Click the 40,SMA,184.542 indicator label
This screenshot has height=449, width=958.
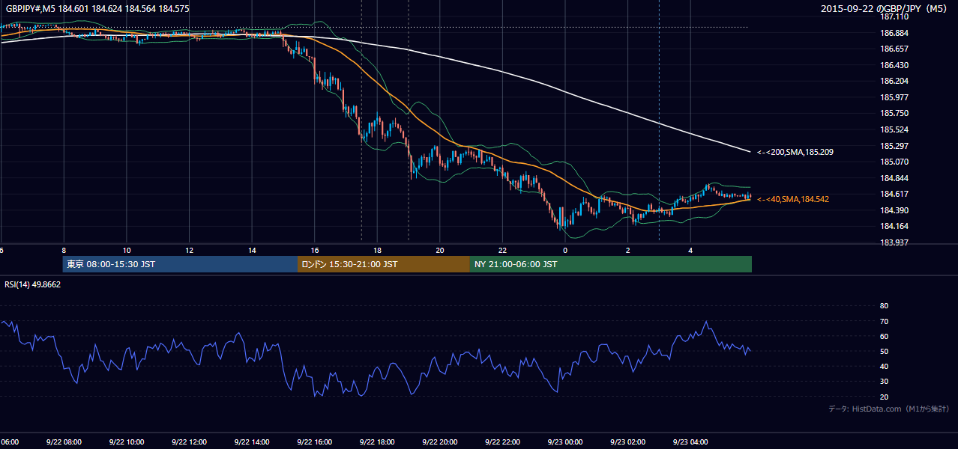[793, 199]
